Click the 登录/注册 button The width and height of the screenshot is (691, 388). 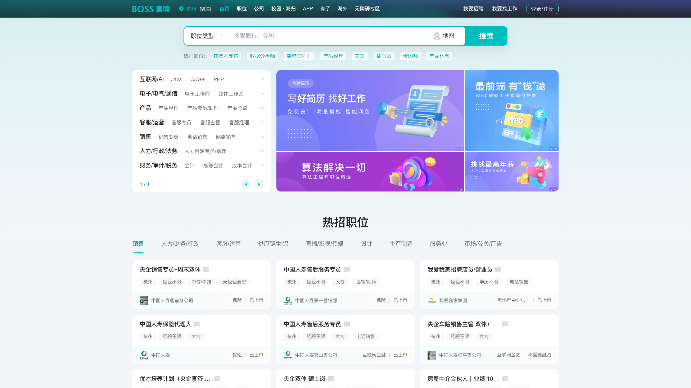point(542,9)
